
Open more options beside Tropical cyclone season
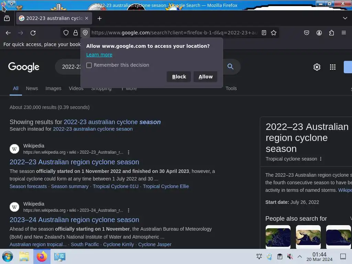click(x=321, y=159)
